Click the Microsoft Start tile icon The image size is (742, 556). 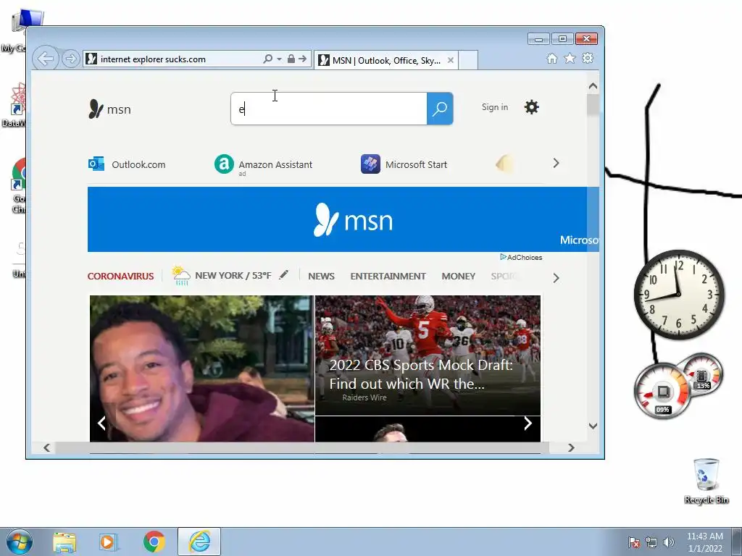click(370, 164)
